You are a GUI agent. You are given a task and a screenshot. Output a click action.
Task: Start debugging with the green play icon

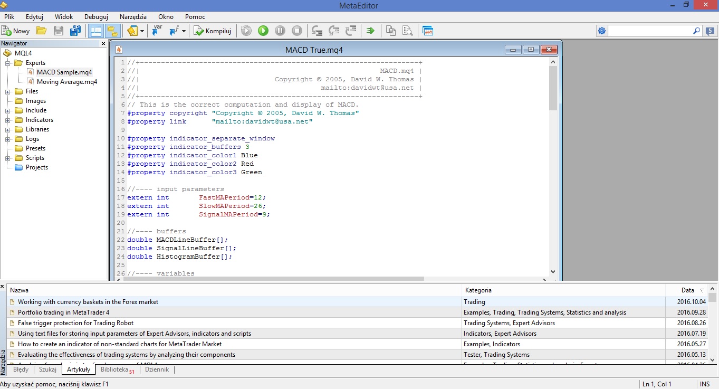tap(263, 31)
